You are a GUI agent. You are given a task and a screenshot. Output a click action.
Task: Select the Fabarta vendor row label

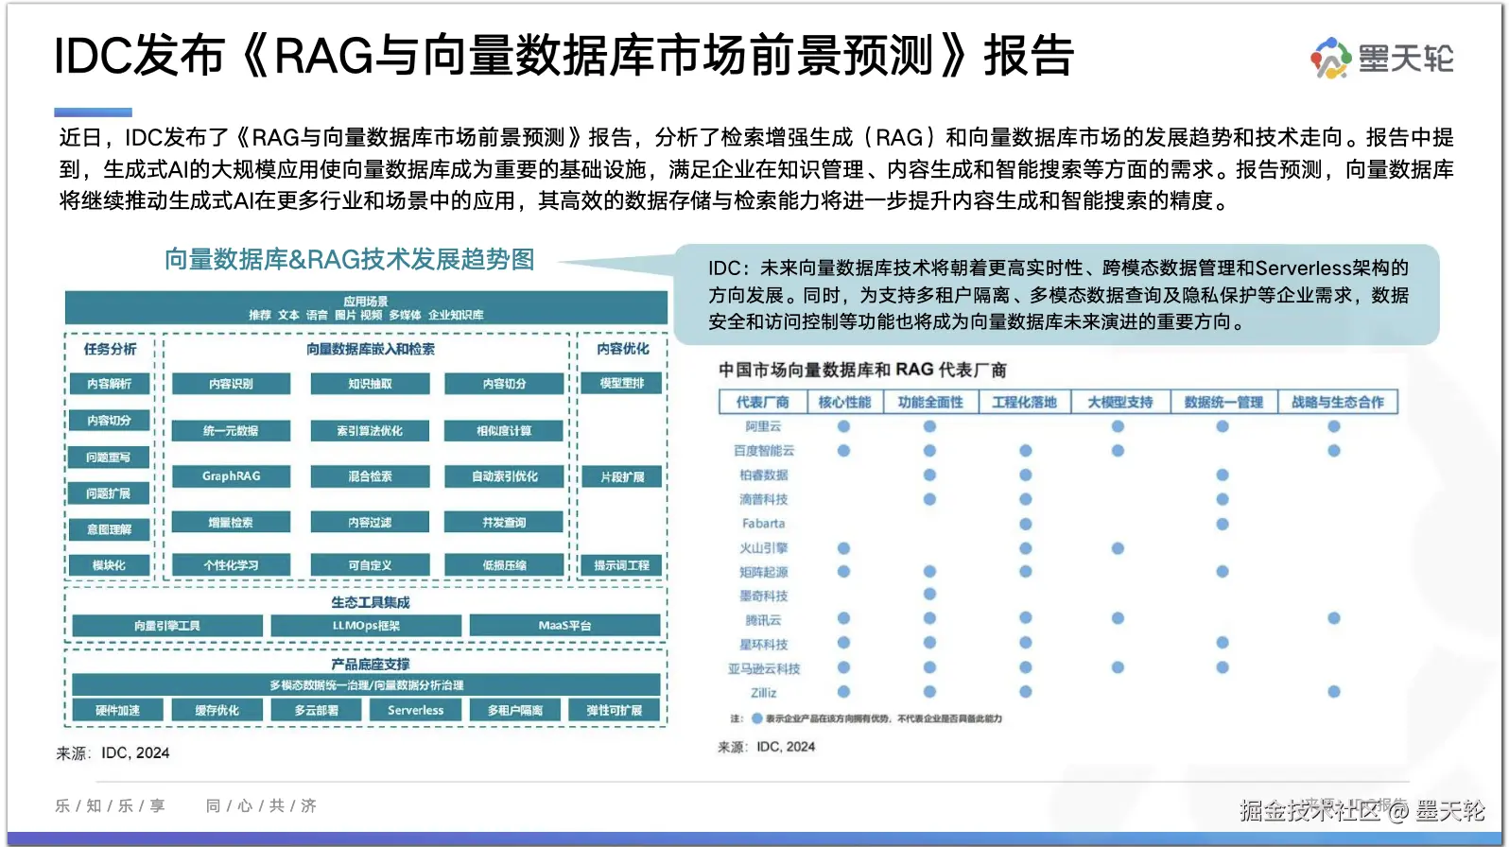click(x=763, y=524)
